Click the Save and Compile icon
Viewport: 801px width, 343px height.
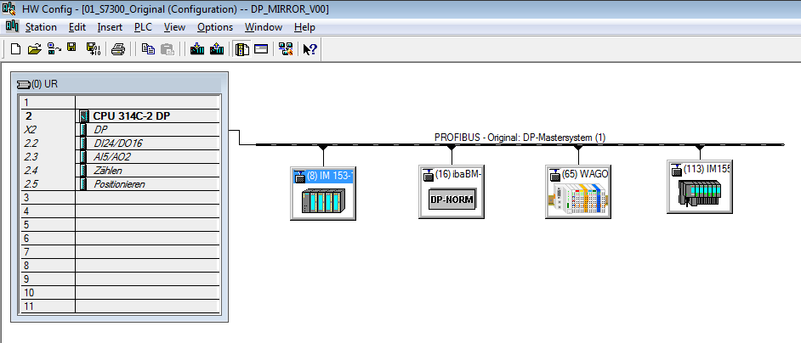tap(94, 49)
